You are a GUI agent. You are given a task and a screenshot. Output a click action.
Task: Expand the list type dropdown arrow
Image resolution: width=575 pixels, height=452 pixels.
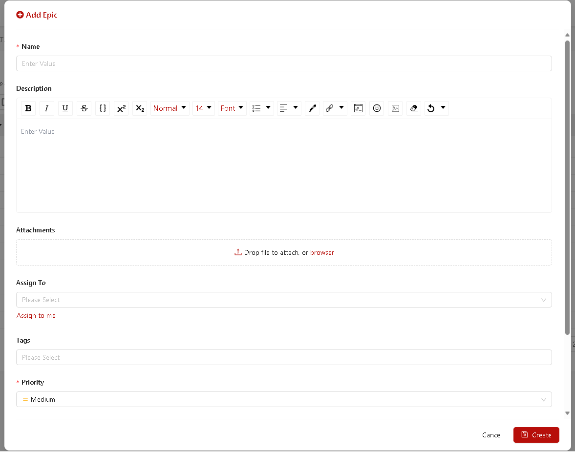tap(268, 107)
